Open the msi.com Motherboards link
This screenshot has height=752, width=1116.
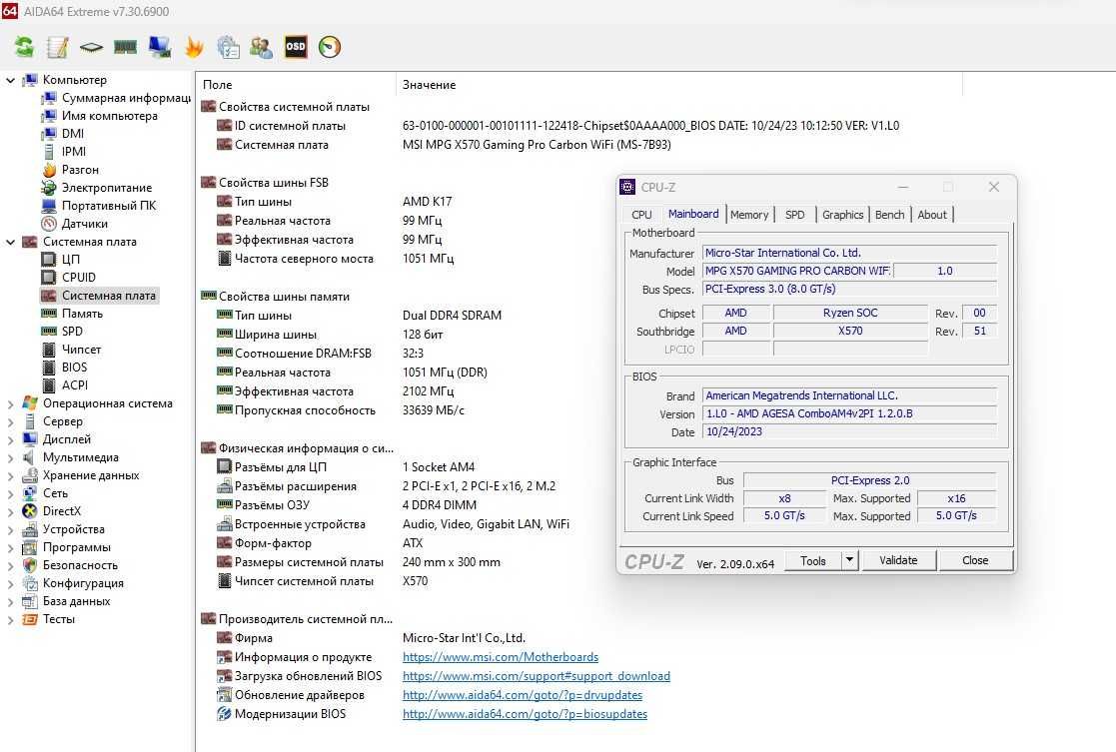tap(501, 657)
